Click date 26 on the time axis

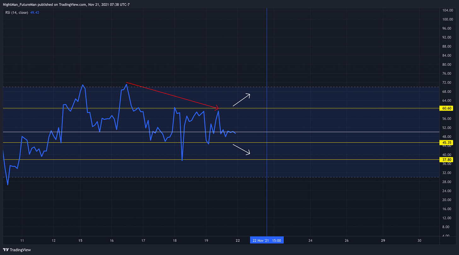point(346,240)
